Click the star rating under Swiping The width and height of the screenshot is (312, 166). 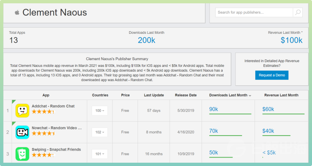(x=43, y=155)
